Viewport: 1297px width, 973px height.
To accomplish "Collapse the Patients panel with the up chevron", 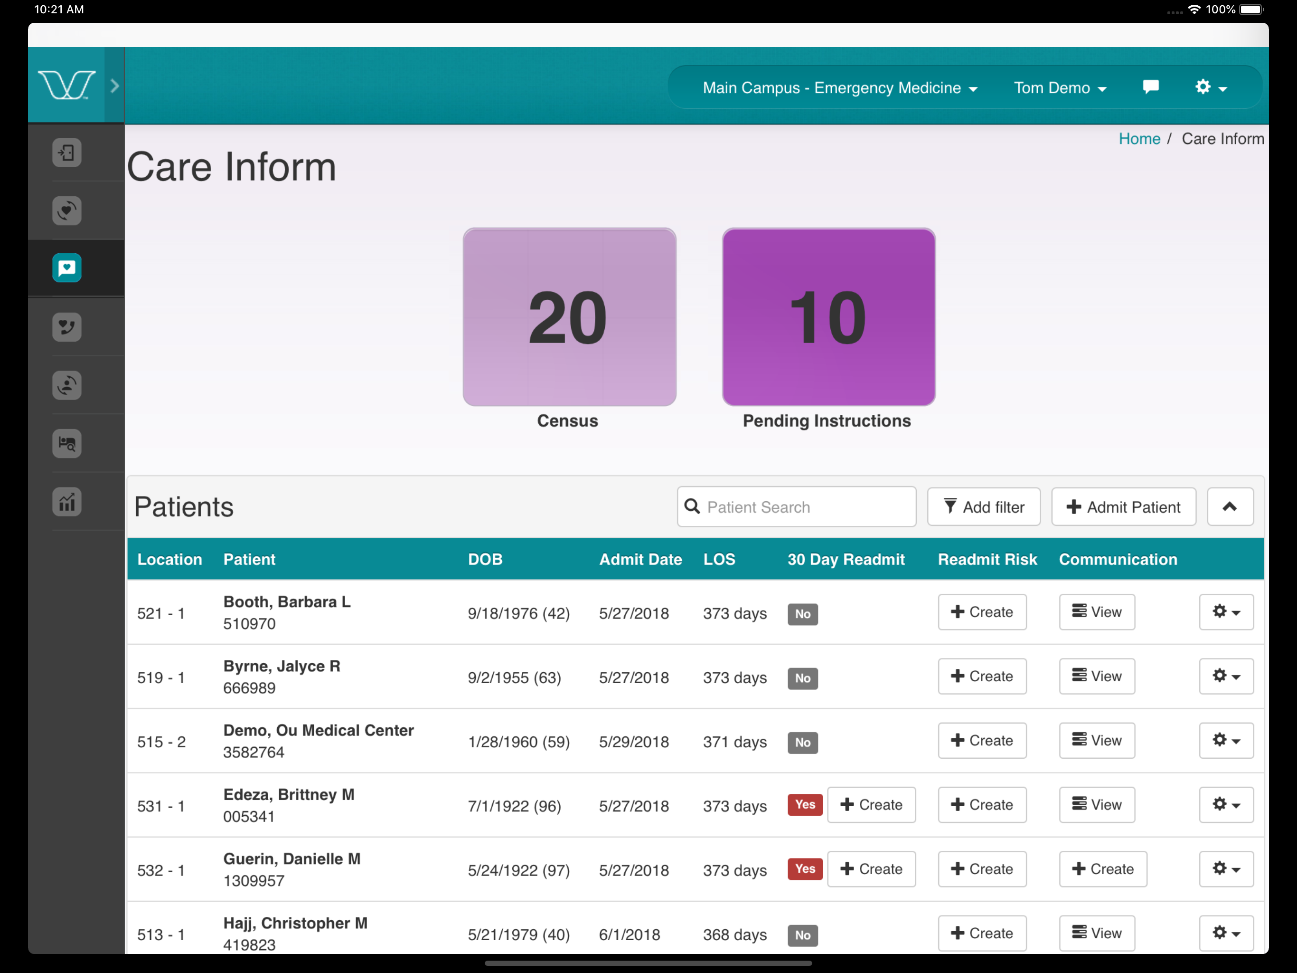I will 1230,506.
